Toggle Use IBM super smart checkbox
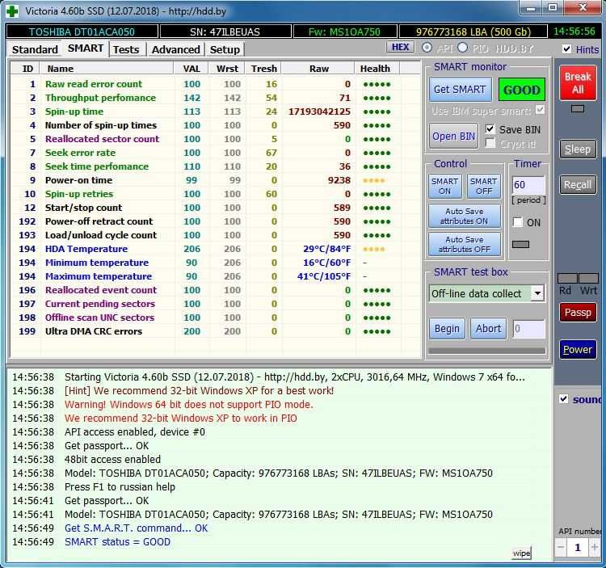 click(x=540, y=110)
